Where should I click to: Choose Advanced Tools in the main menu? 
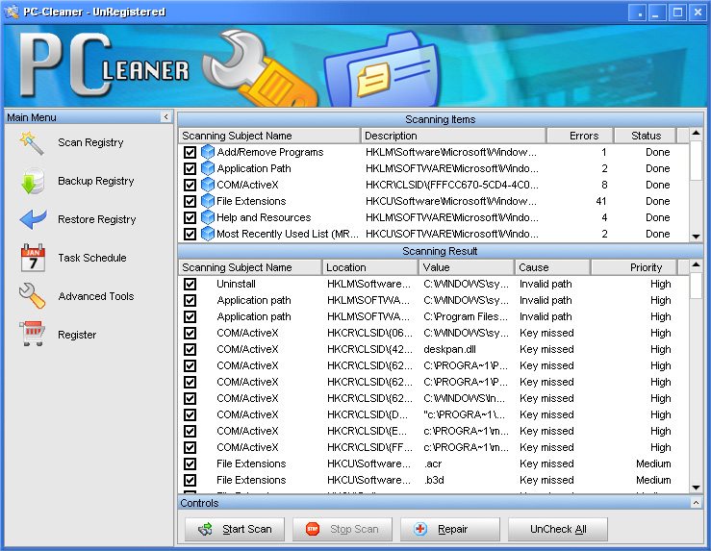(95, 296)
